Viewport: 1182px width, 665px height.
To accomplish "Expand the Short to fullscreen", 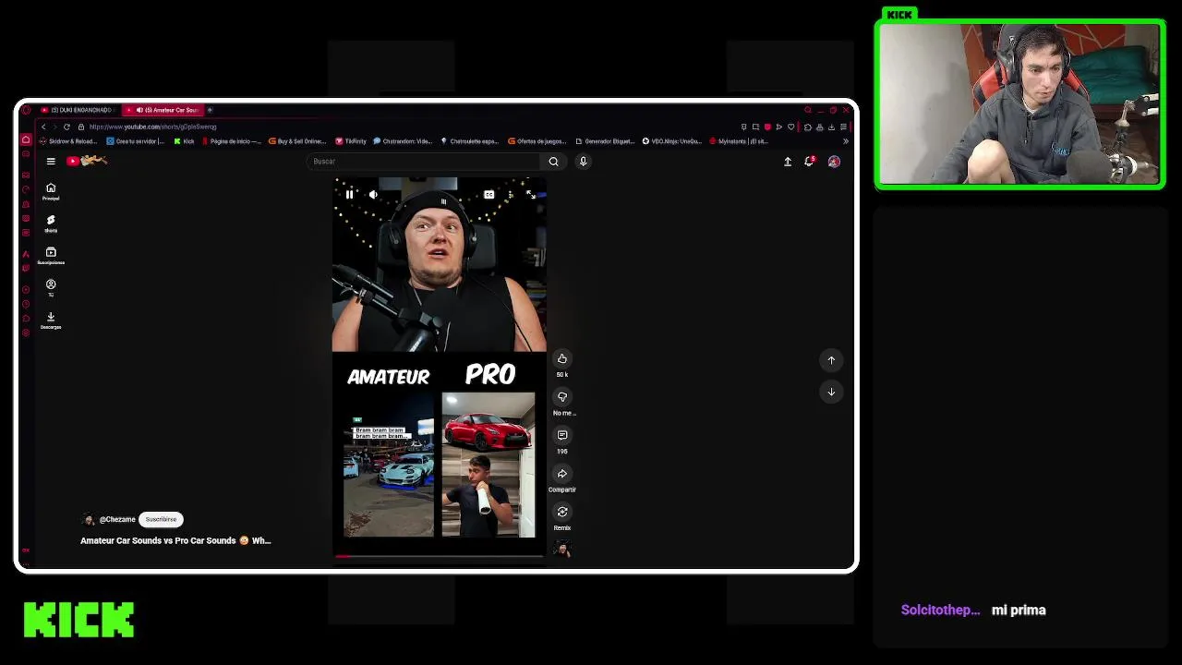I will [530, 195].
